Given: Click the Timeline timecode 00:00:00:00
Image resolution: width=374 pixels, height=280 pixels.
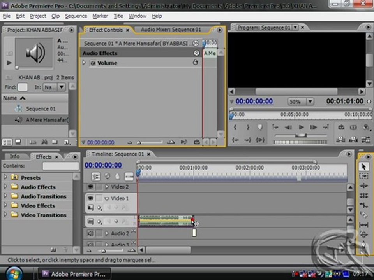Looking at the screenshot, I should point(103,165).
